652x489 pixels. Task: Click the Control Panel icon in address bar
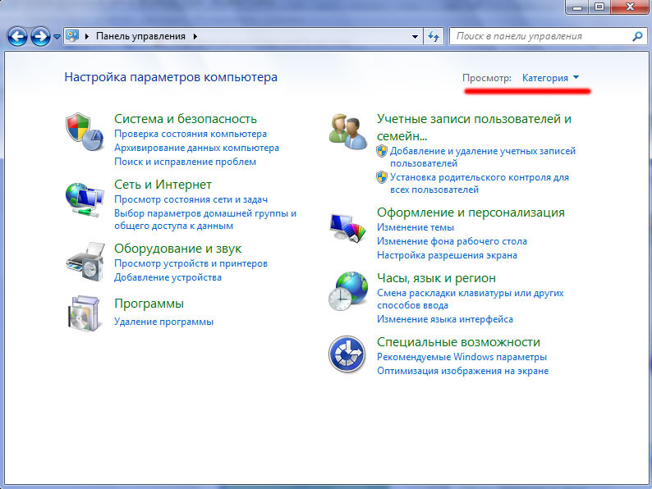[72, 36]
